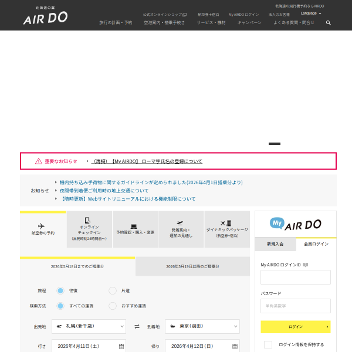This screenshot has height=352, width=352.
Task: Click the warning triangle icon next to 重要なお知らせ
Action: pos(39,161)
